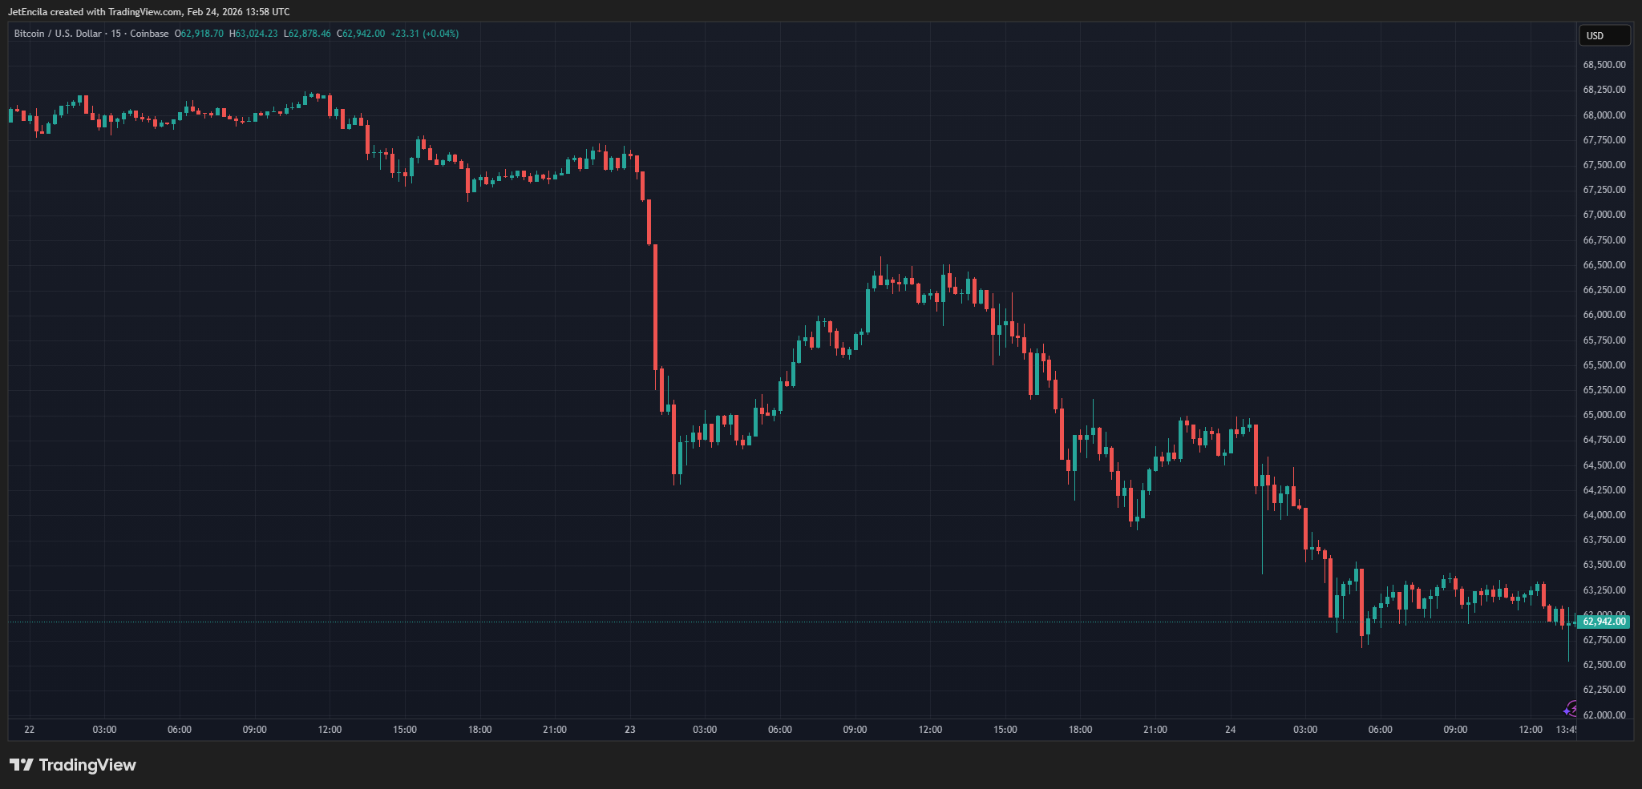Click the Bitcoin / U.S. Dollar symbol title
Image resolution: width=1642 pixels, height=789 pixels.
click(58, 34)
